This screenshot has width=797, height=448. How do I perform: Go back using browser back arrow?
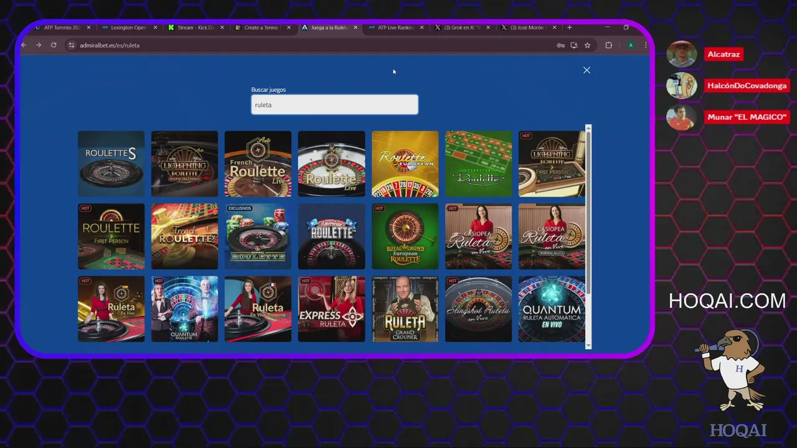(24, 45)
